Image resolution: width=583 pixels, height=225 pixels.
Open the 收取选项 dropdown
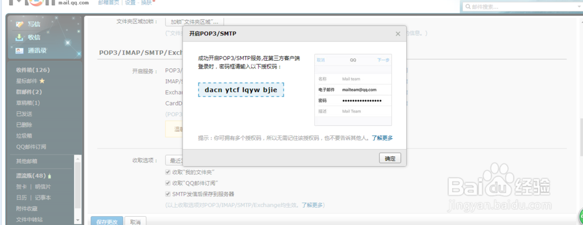click(174, 160)
